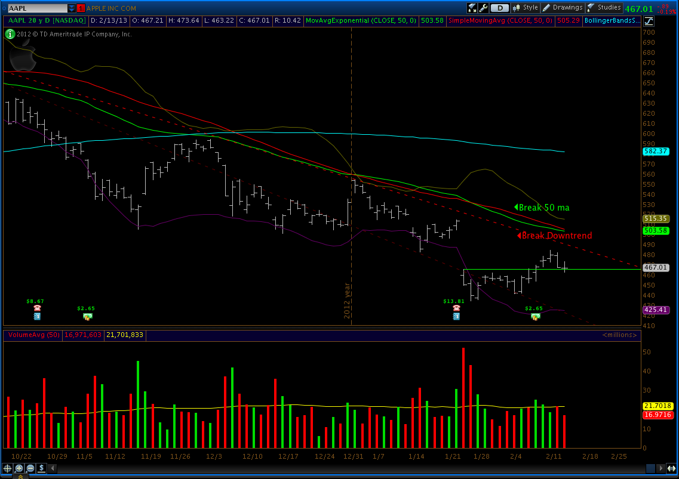Click the BollingerBands study label

point(612,20)
